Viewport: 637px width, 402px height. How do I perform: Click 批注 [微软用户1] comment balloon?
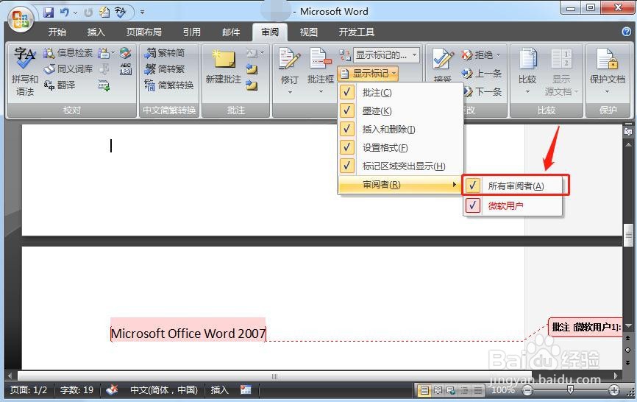coord(585,327)
